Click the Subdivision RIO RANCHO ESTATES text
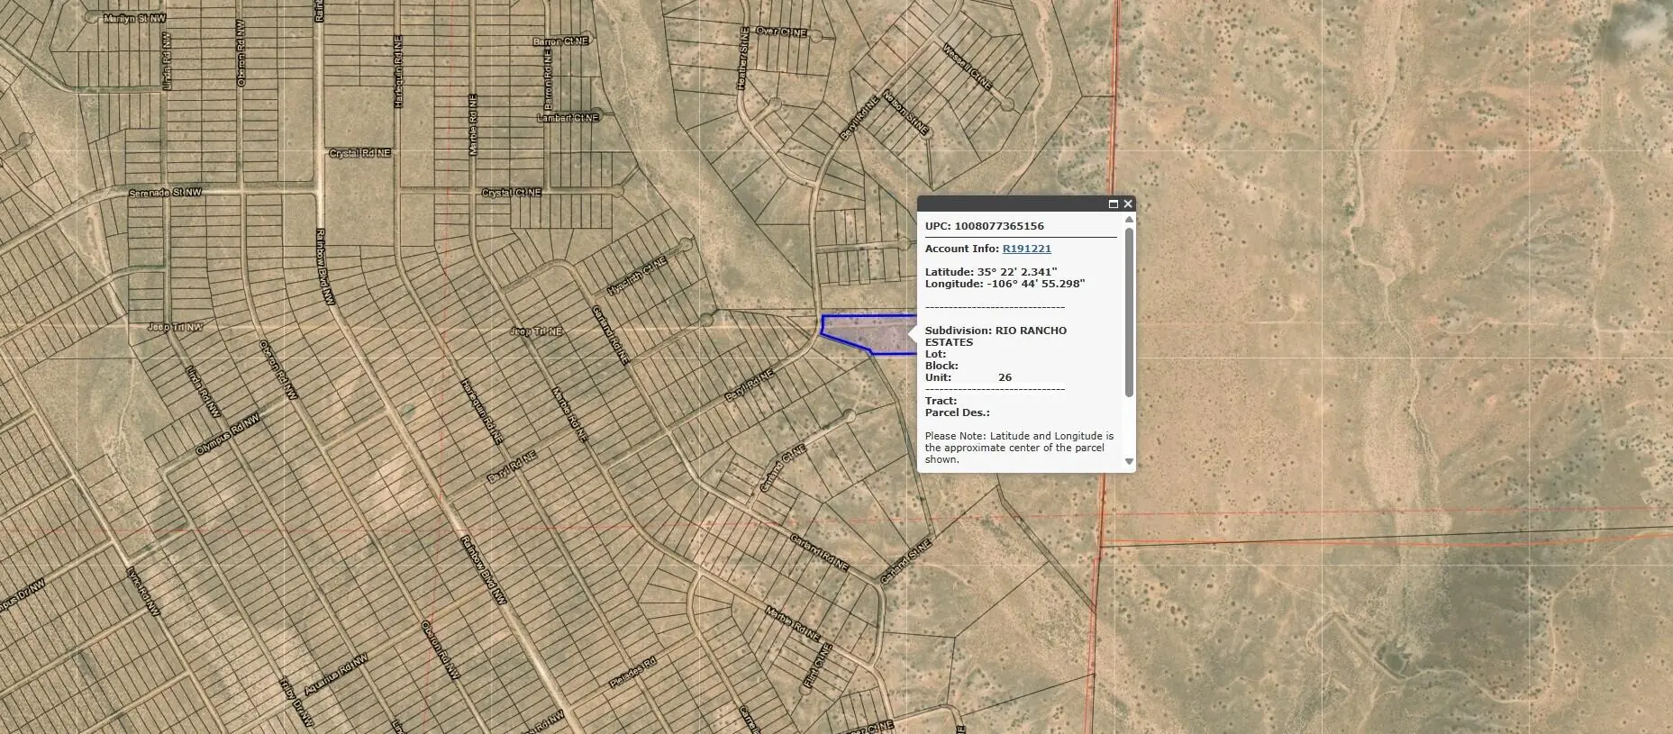 coord(996,336)
